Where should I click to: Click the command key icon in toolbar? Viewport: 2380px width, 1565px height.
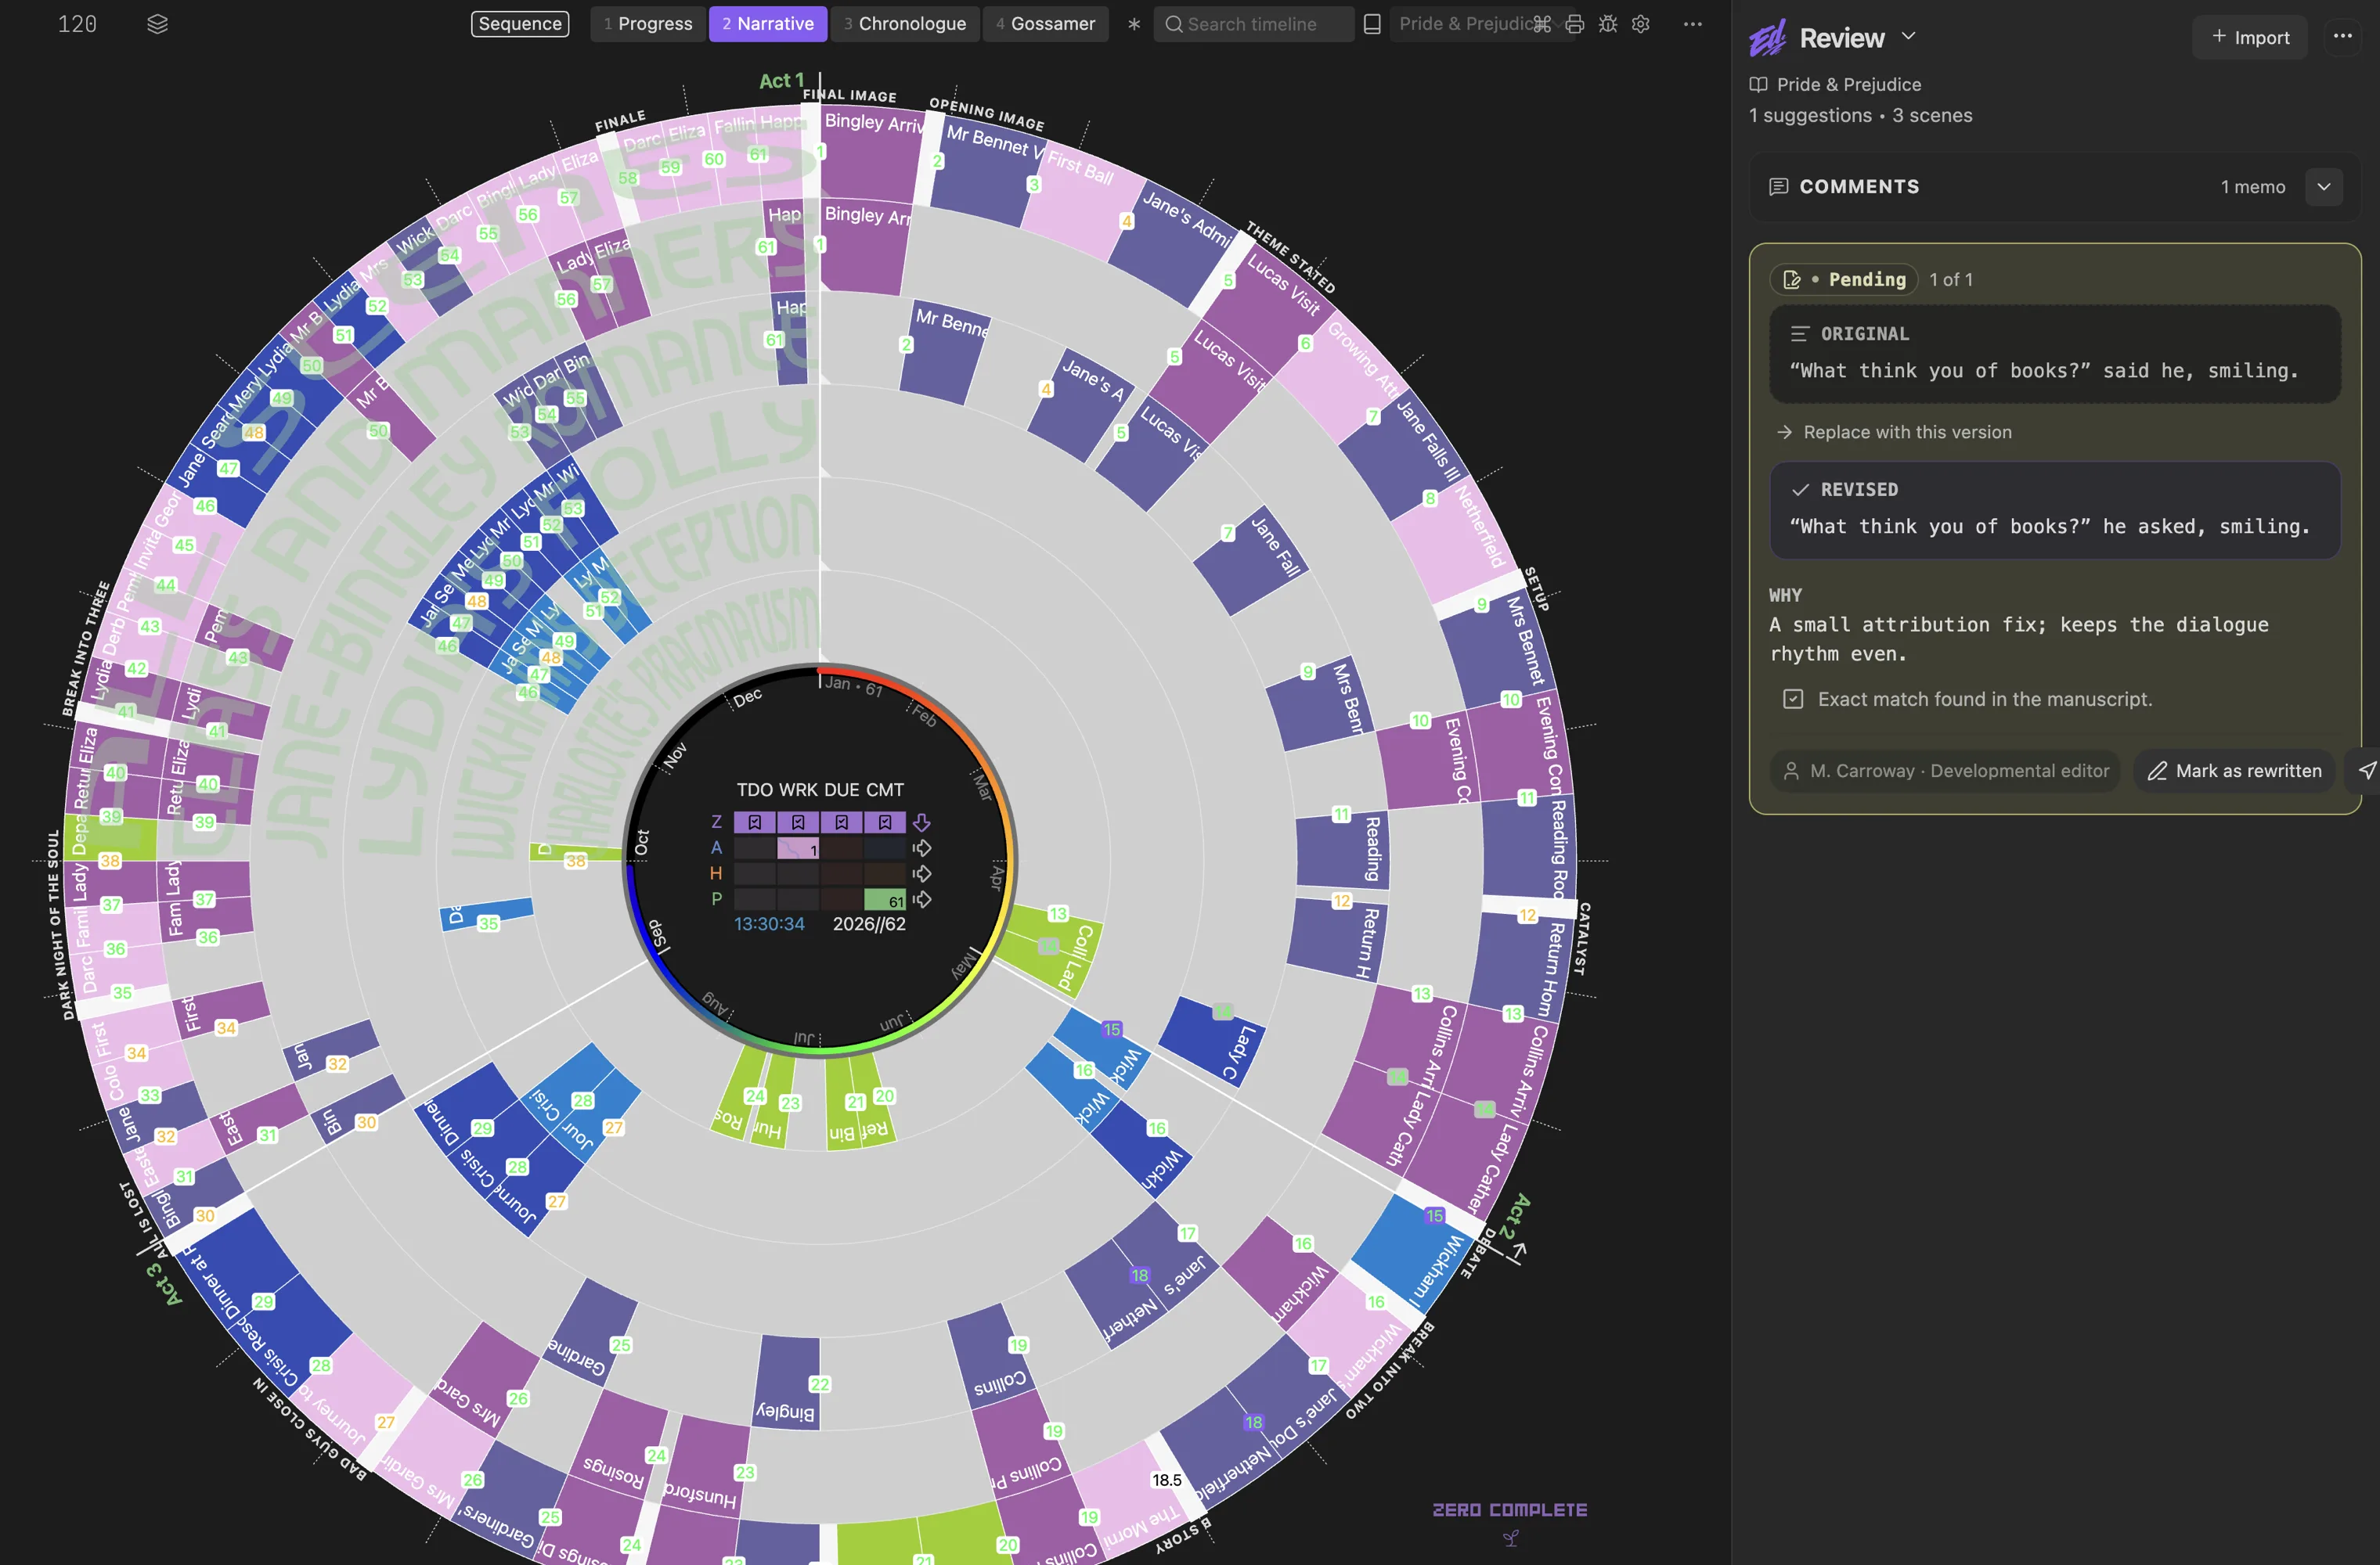[1542, 24]
